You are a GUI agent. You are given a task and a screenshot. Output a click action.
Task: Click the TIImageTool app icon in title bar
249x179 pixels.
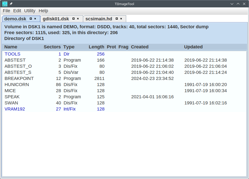5,4
